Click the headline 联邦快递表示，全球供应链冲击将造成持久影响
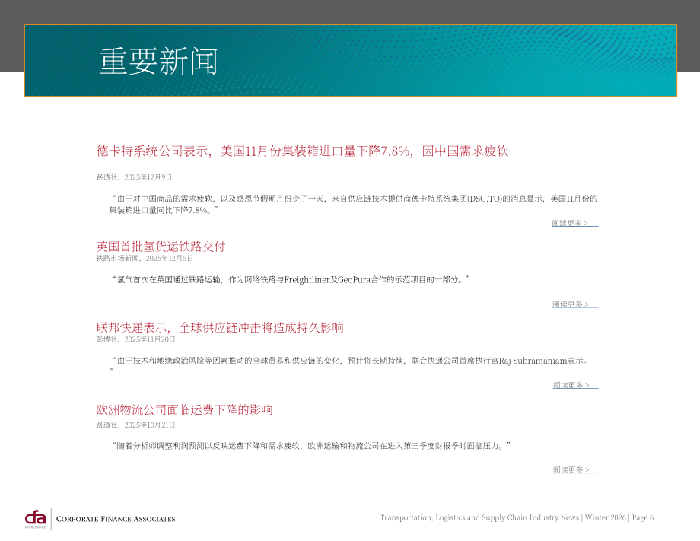 pyautogui.click(x=220, y=328)
